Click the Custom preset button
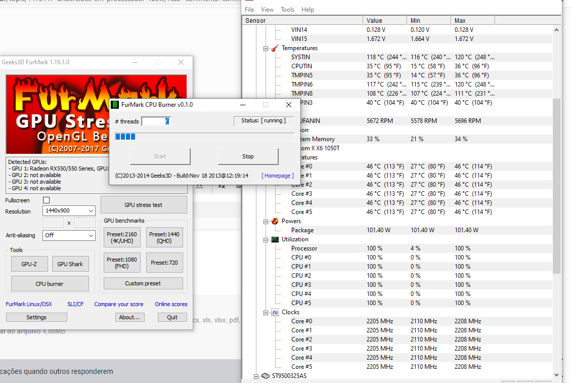This screenshot has height=383, width=571. pos(143,283)
